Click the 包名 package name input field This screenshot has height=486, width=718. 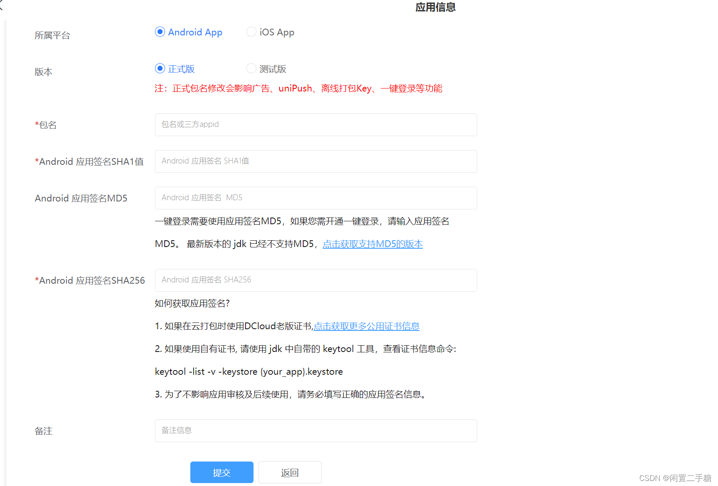click(x=315, y=124)
